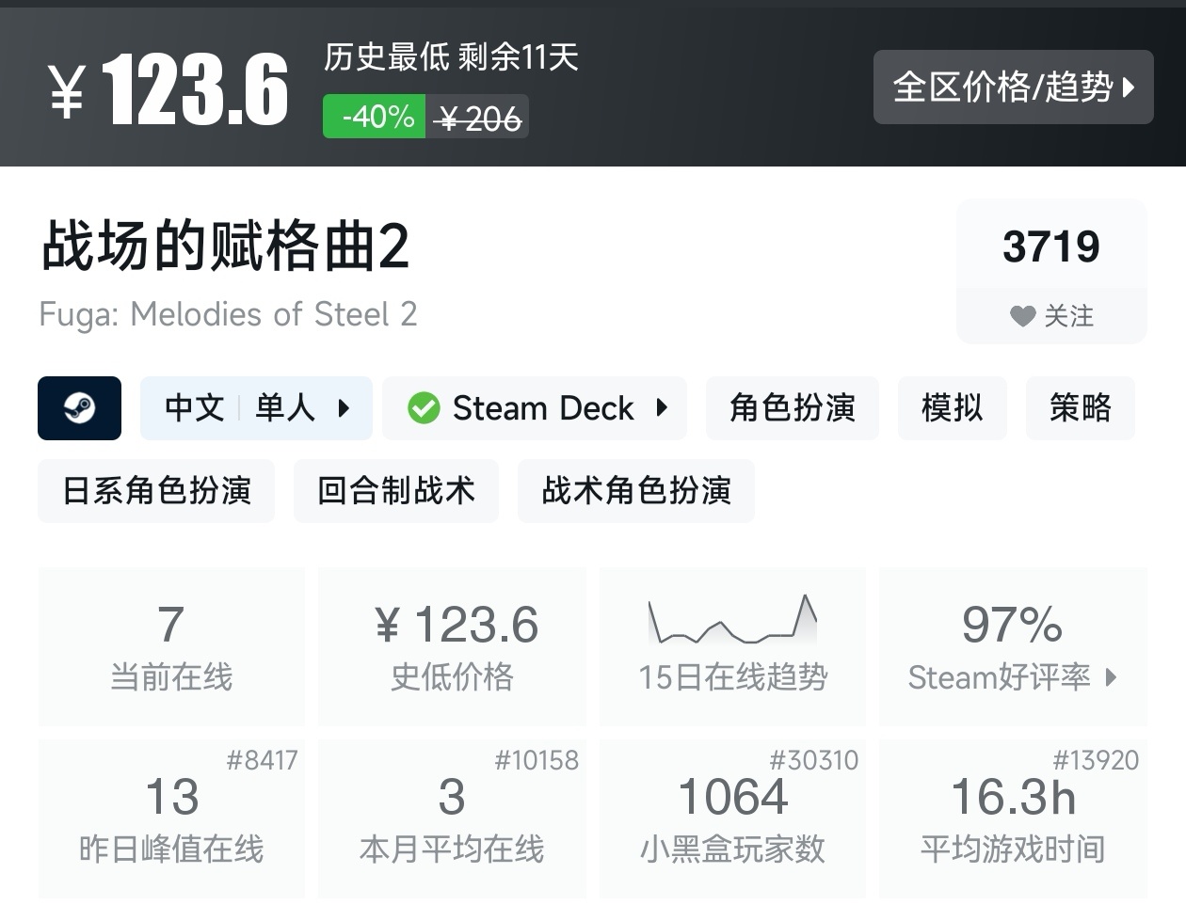The image size is (1186, 905).
Task: Click the #8417 rank label
Action: (262, 760)
